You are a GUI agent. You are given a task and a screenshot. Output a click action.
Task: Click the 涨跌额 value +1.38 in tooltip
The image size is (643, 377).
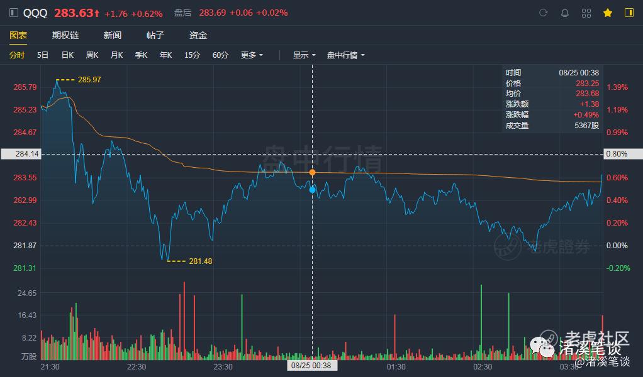point(590,104)
